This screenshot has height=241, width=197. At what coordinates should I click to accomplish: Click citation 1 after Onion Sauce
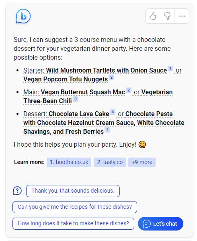[x=170, y=69]
